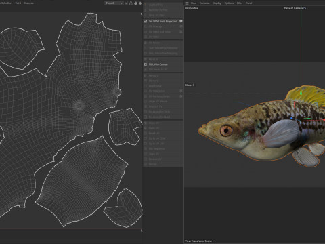325x244 pixels.
Task: Open the viewport hamburger menu icon
Action: click(187, 3)
